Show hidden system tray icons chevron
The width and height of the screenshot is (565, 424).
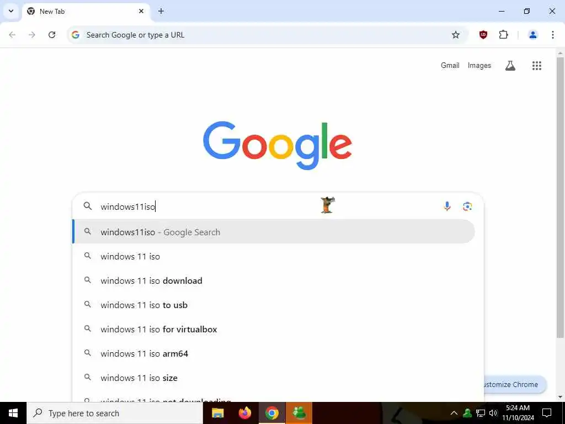coord(454,413)
